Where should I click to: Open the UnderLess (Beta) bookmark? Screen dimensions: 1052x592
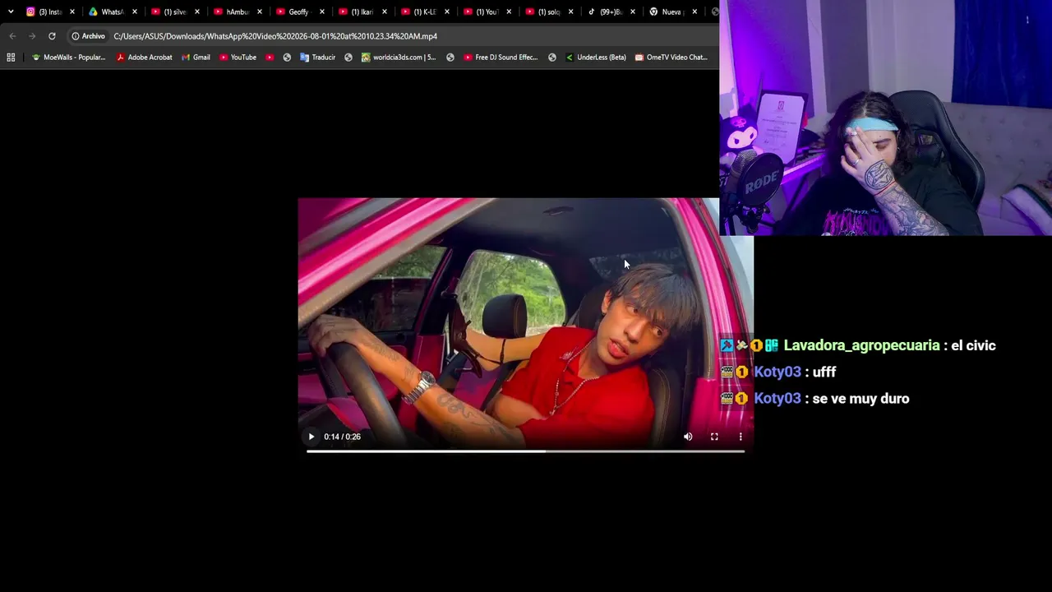pos(596,57)
